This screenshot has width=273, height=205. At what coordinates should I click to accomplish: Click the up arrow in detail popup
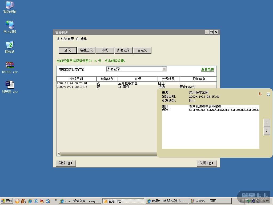tap(267, 123)
